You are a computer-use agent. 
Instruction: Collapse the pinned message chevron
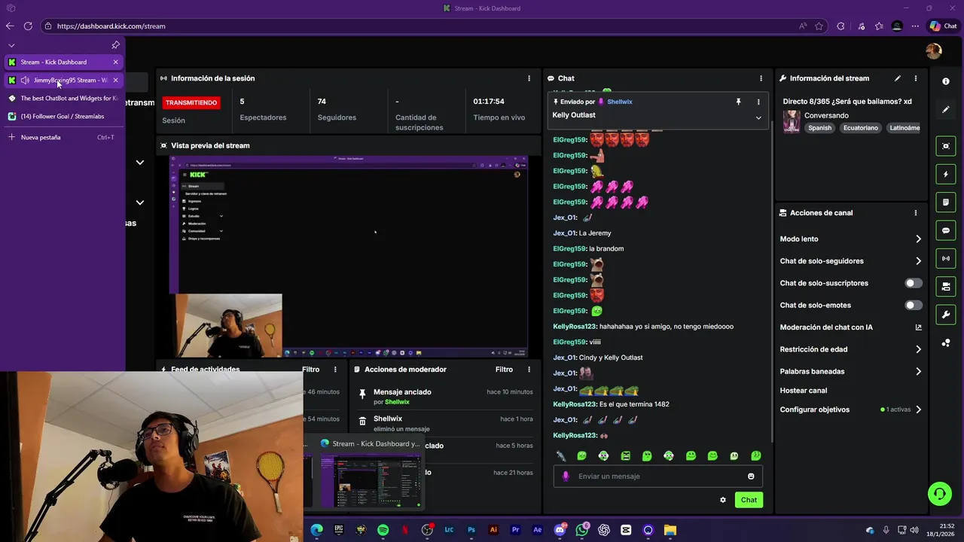[x=758, y=117]
